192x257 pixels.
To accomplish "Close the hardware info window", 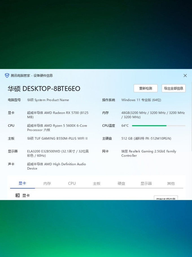I will (185, 75).
